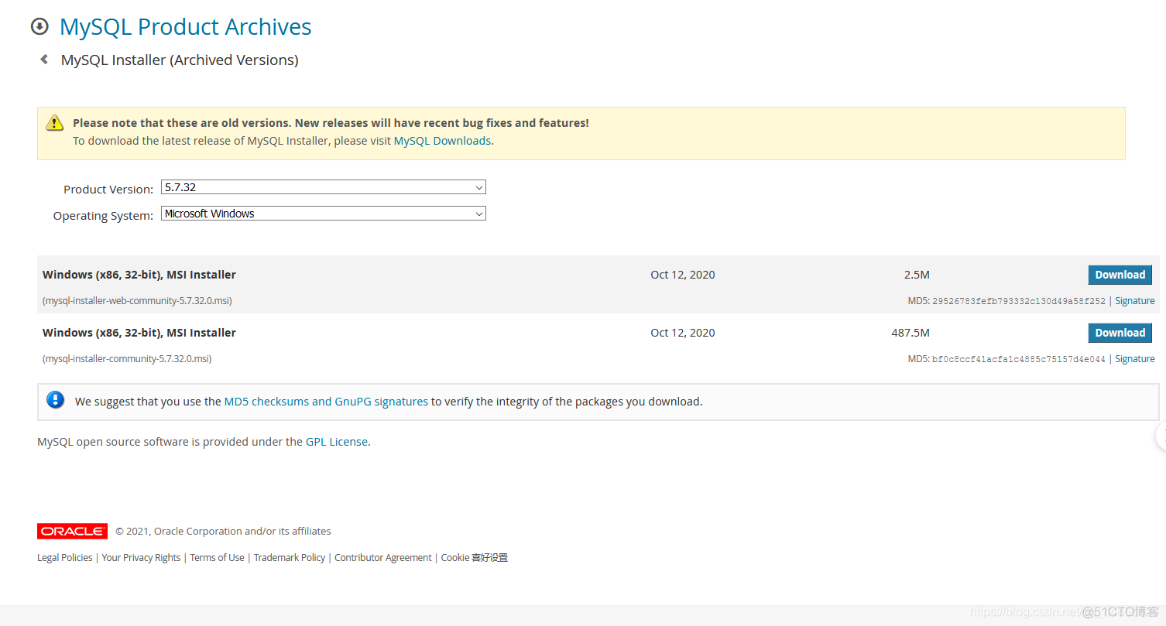Image resolution: width=1166 pixels, height=626 pixels.
Task: Click the Operating System label
Action: coord(103,216)
